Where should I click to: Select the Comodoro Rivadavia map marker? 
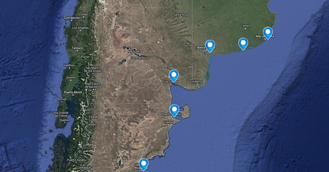pyautogui.click(x=143, y=164)
